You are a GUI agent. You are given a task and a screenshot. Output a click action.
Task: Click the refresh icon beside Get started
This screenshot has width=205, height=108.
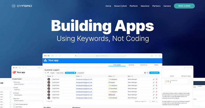(x=147, y=73)
